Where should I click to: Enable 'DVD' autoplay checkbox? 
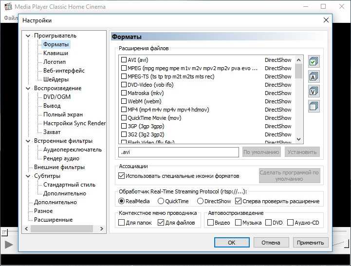[x=268, y=223]
